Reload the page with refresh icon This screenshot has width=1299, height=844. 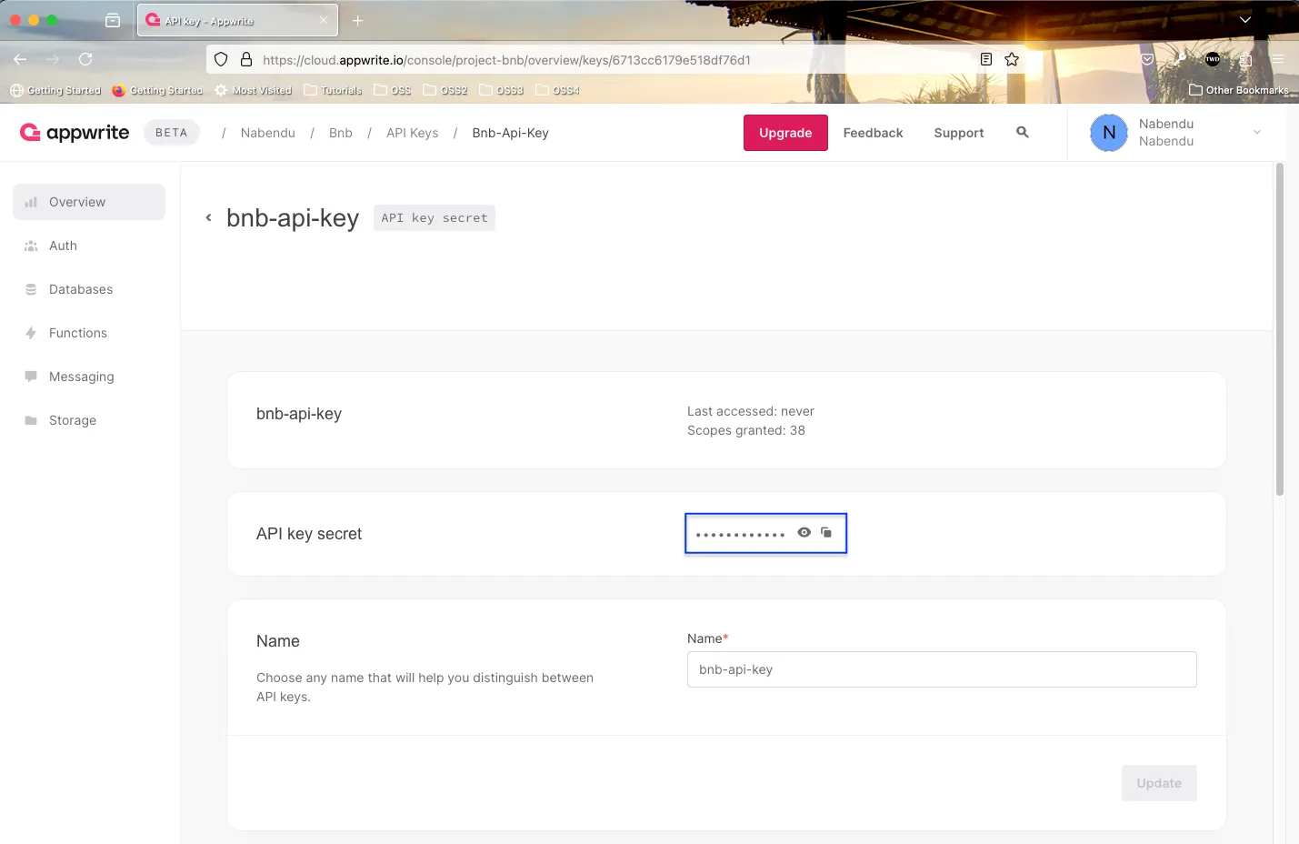(85, 59)
